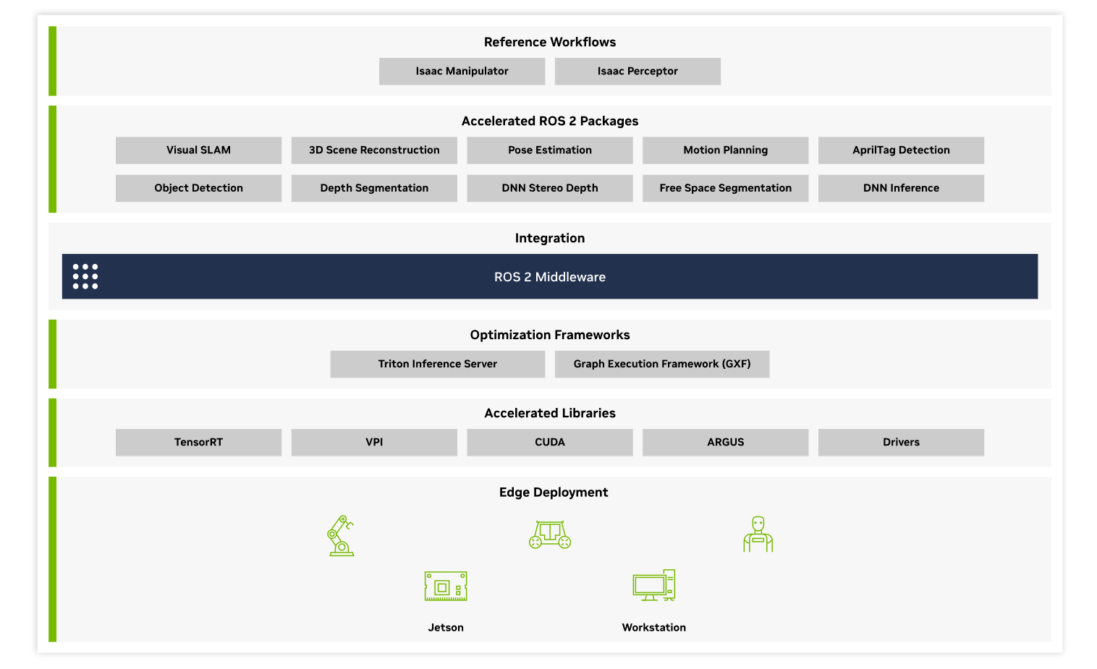Click the Drivers library box
This screenshot has width=1097, height=669.
click(901, 442)
